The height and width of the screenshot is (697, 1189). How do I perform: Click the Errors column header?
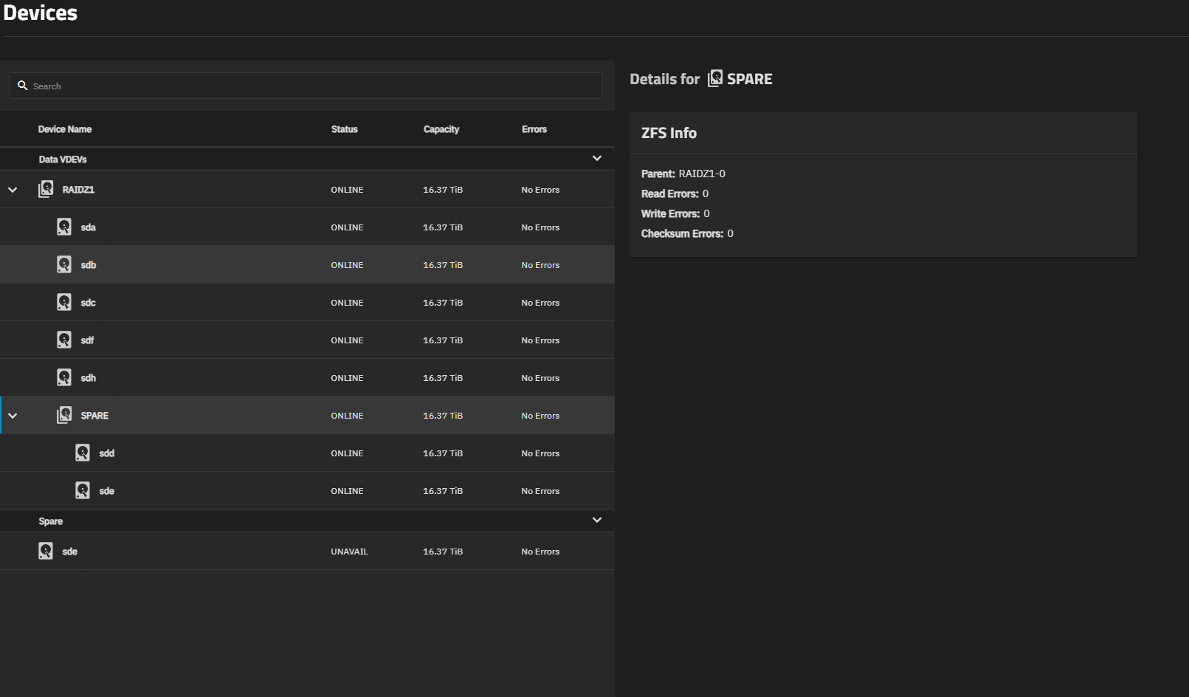tap(534, 129)
